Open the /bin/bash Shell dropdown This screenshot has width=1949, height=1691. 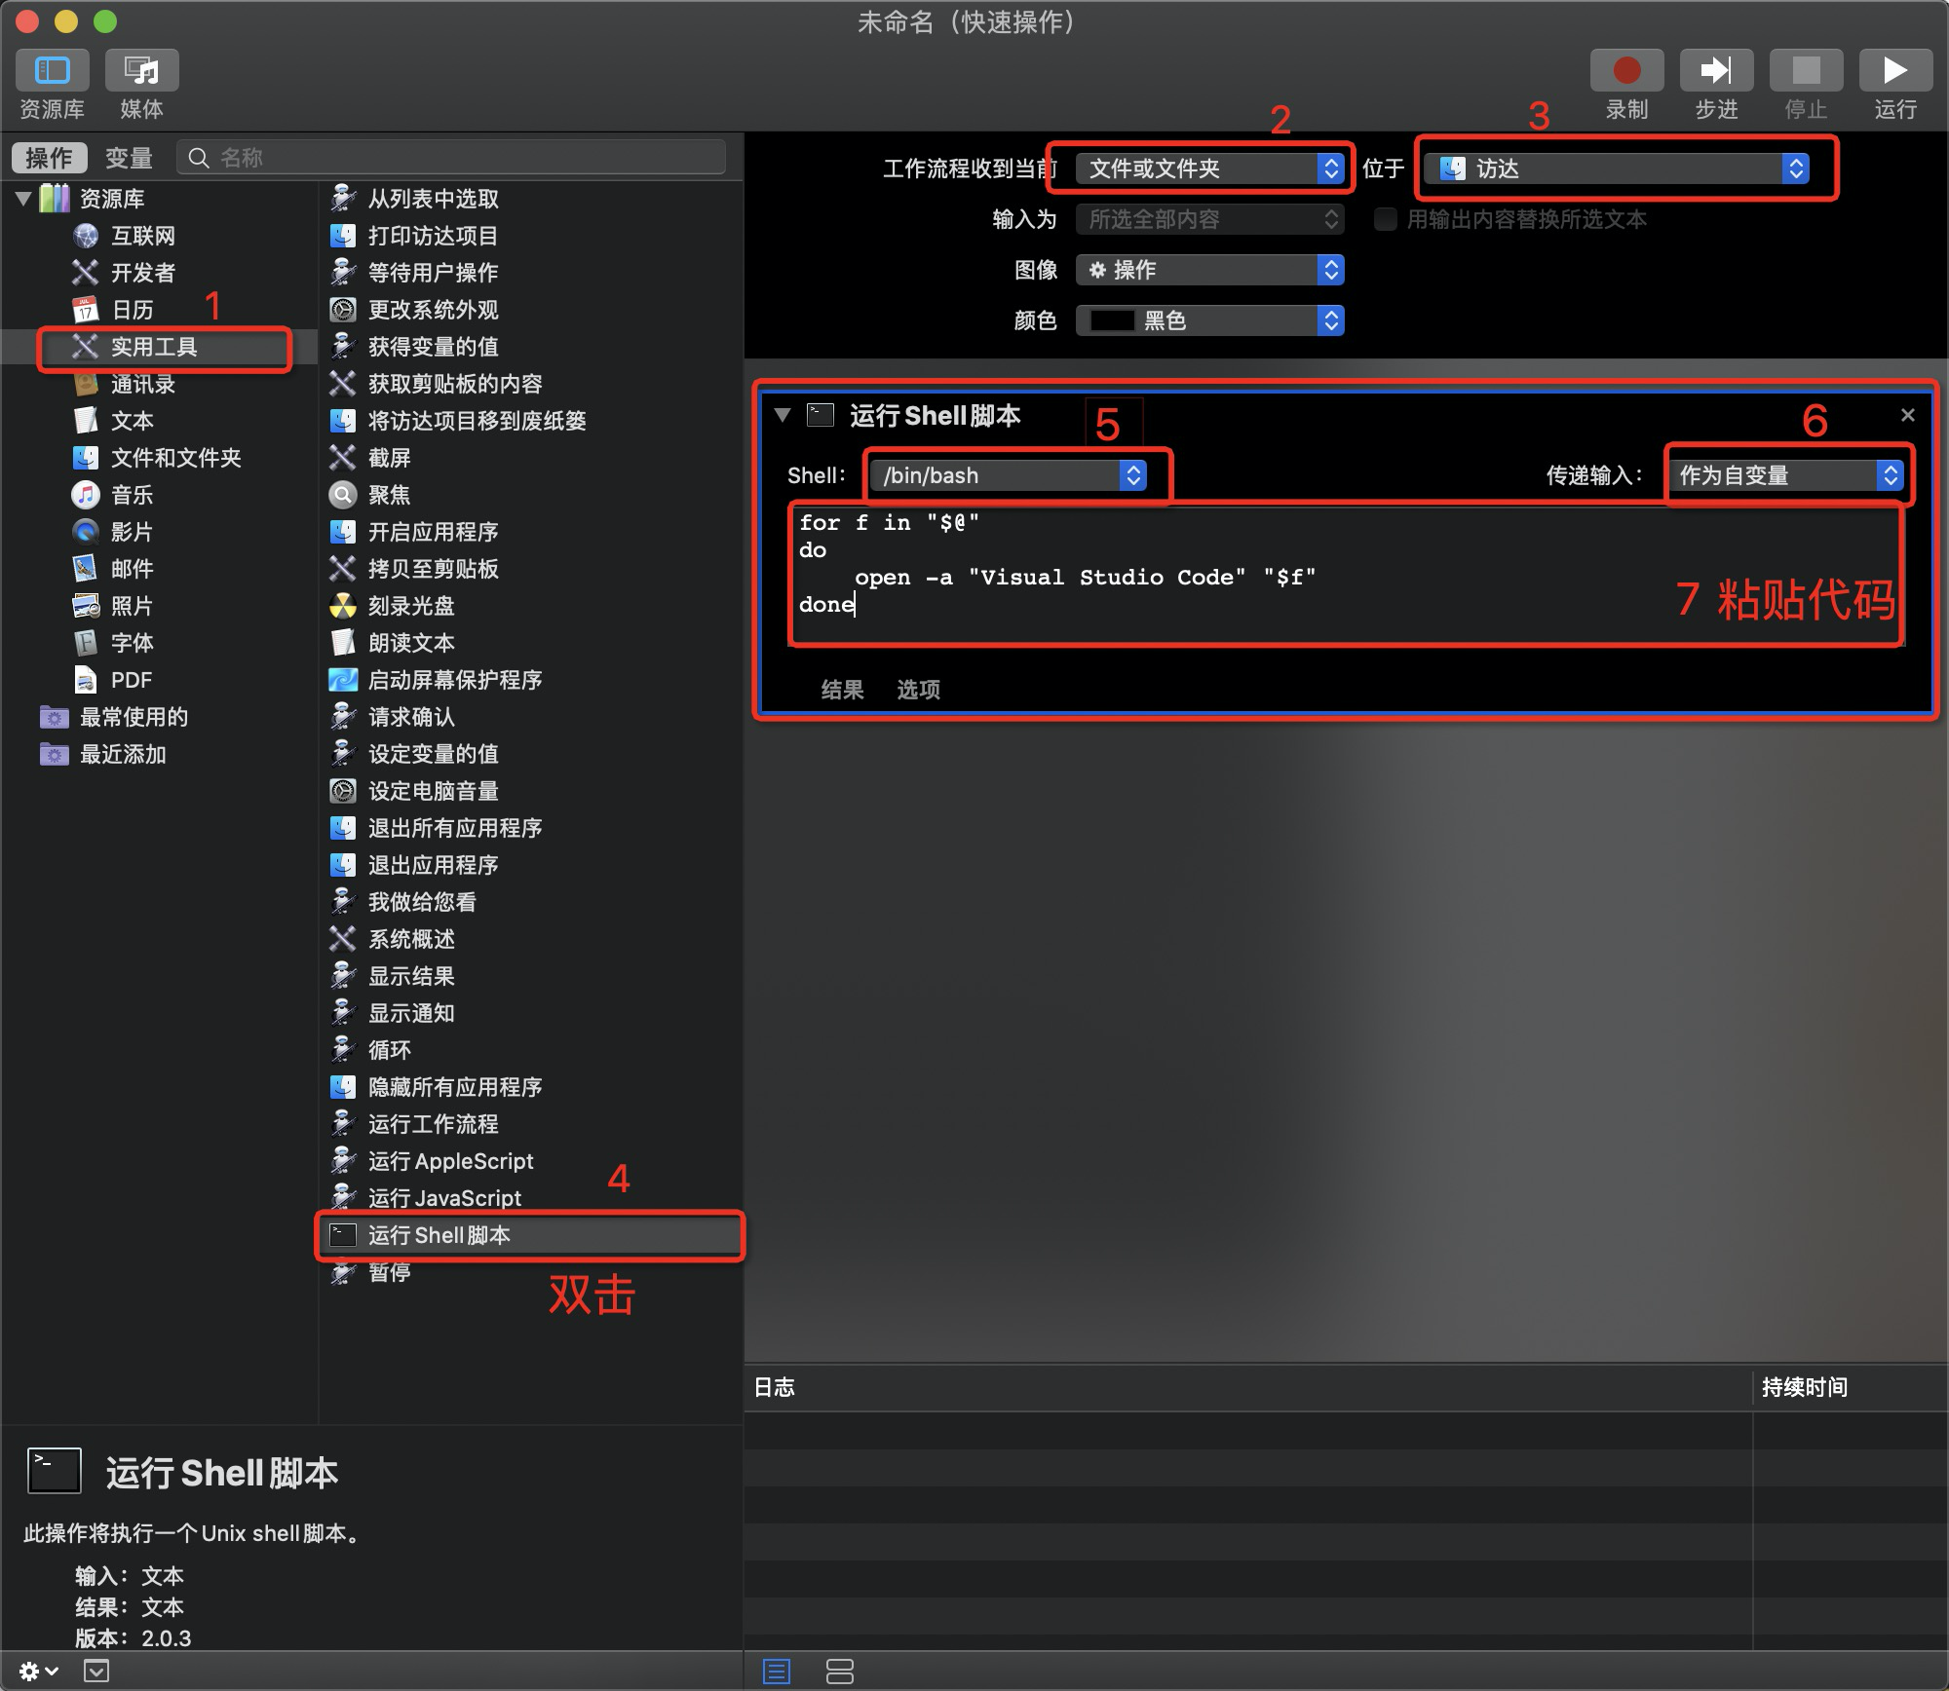pyautogui.click(x=1009, y=475)
